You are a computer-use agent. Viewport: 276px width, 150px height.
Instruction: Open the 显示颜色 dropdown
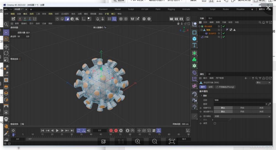(242, 116)
